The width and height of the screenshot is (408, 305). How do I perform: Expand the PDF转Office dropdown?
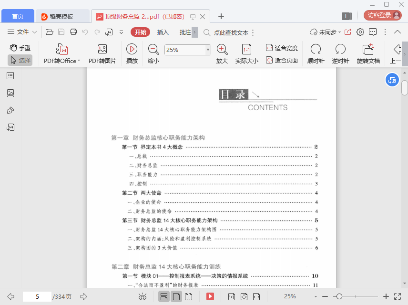point(79,61)
